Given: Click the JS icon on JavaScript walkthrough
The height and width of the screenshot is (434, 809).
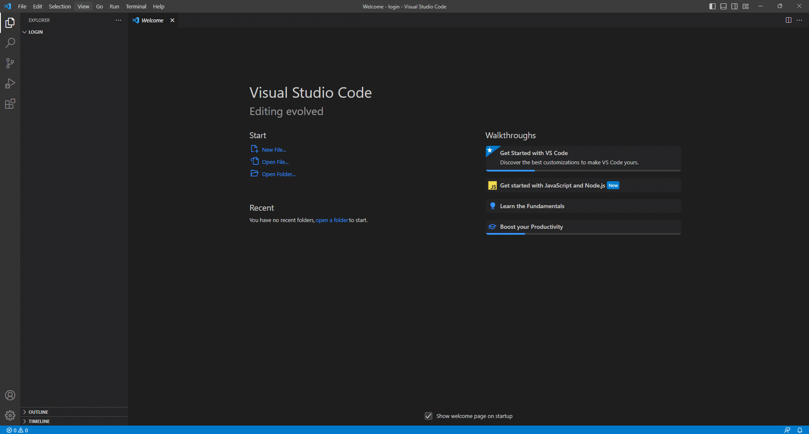Looking at the screenshot, I should (x=493, y=186).
